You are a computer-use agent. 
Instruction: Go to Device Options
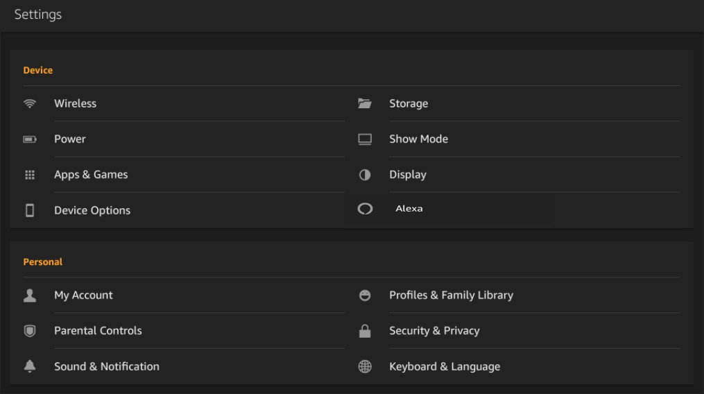[x=92, y=210]
